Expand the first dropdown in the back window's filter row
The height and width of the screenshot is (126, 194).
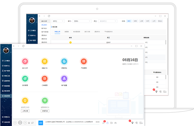[58, 21]
